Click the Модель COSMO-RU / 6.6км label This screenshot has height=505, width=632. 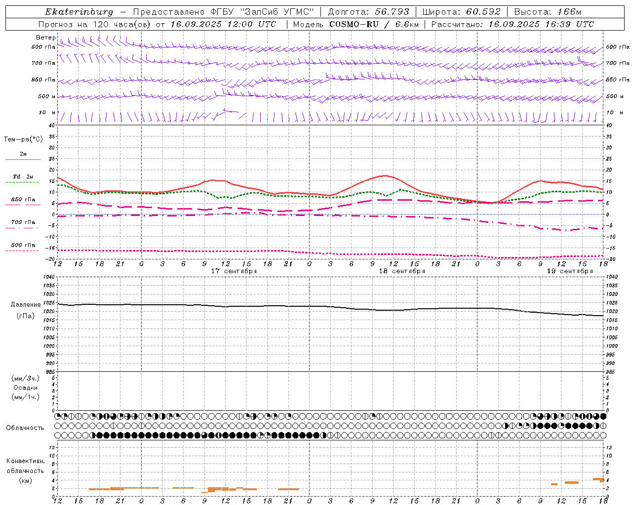pyautogui.click(x=355, y=24)
